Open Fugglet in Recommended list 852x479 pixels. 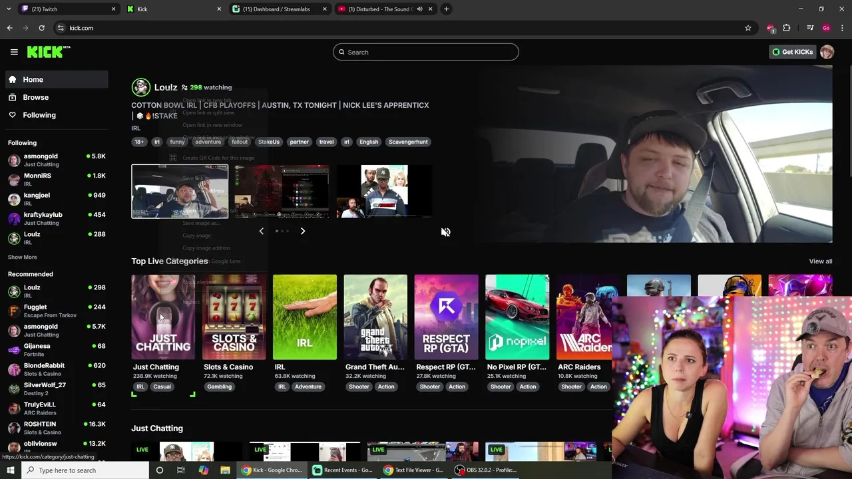click(56, 311)
